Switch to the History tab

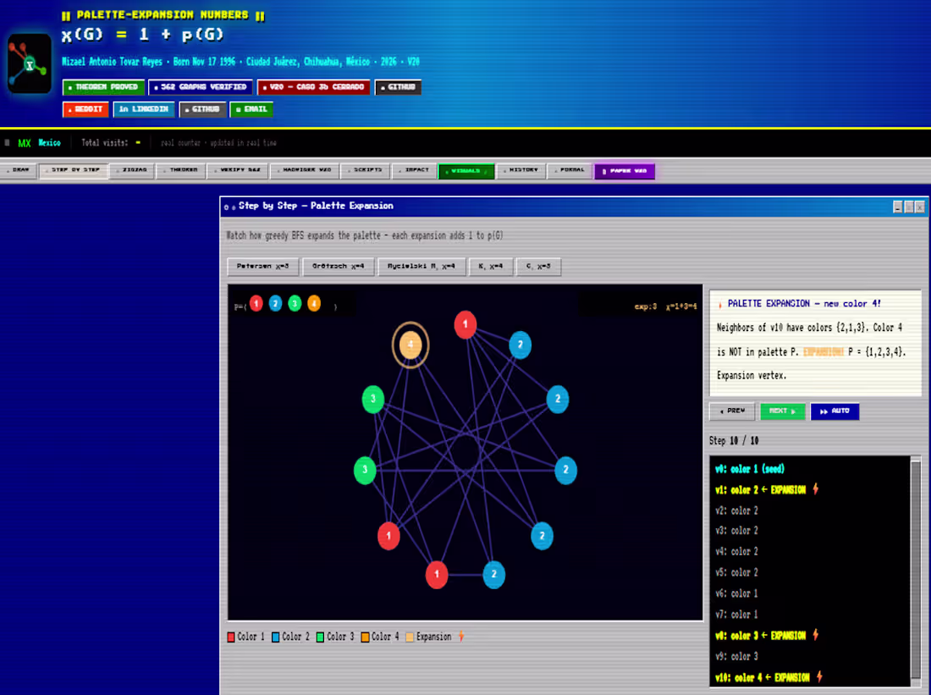click(521, 170)
